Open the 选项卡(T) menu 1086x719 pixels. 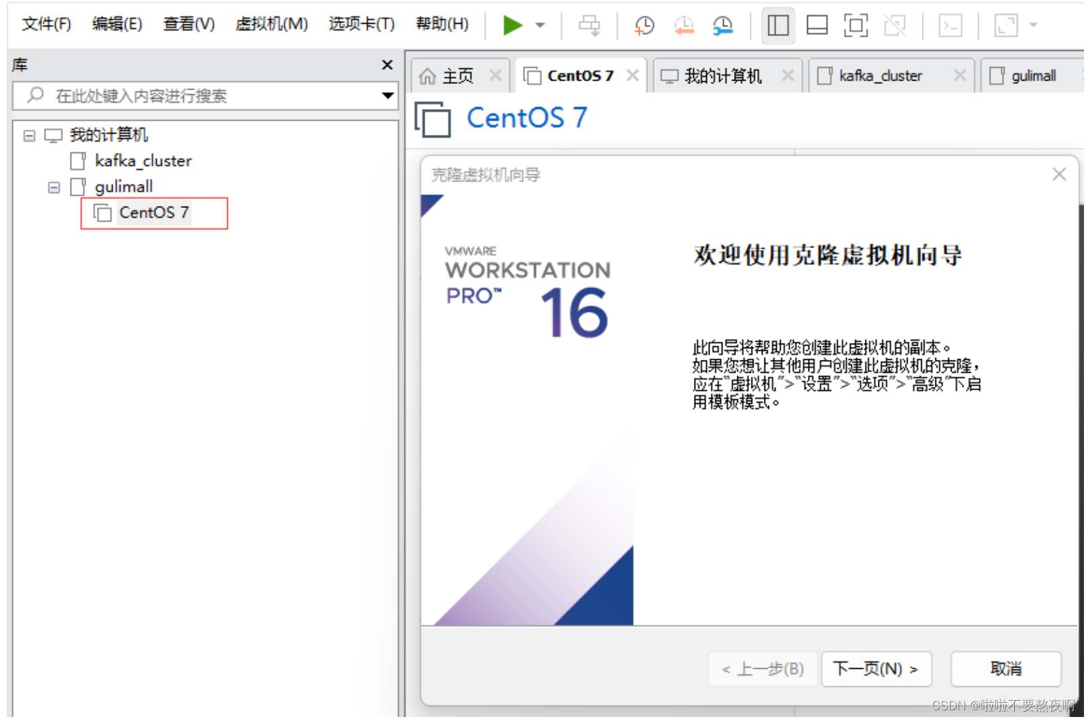[x=362, y=24]
